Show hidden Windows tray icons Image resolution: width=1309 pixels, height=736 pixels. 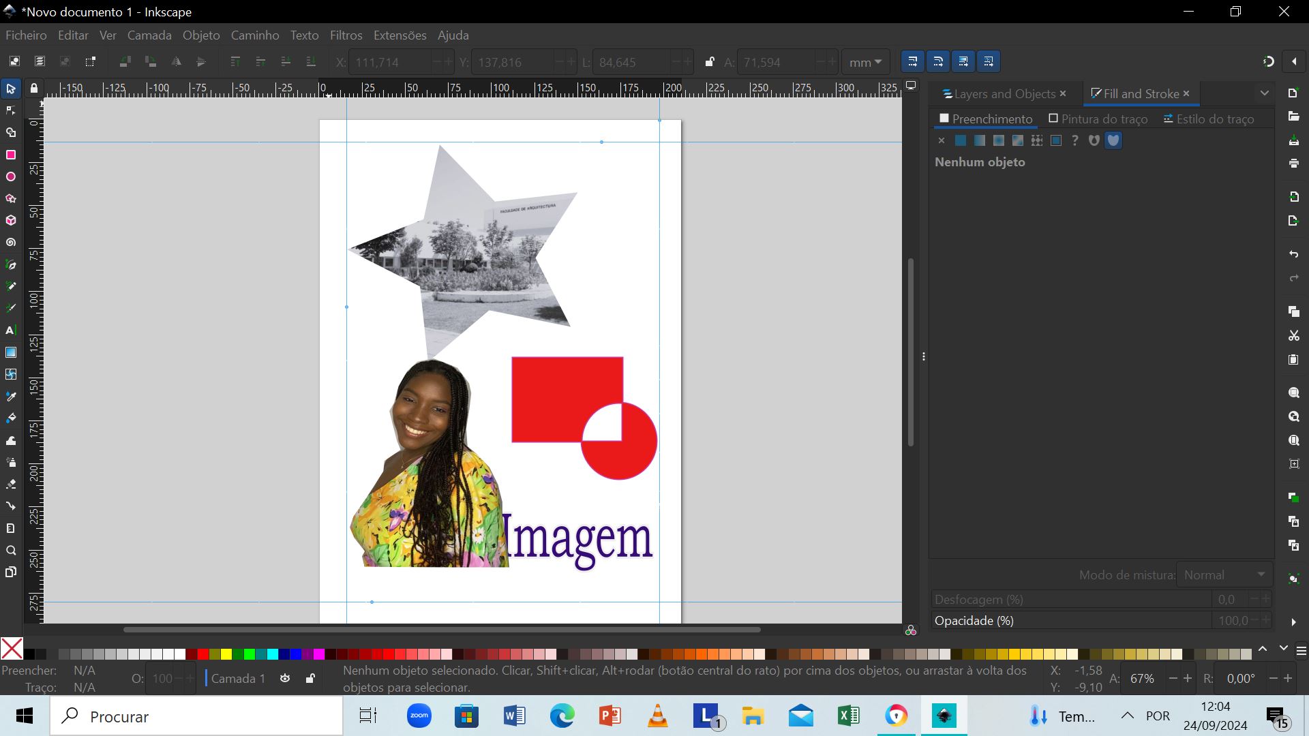(1128, 716)
